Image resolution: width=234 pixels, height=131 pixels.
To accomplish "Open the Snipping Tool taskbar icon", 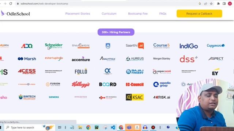I will coord(105,127).
